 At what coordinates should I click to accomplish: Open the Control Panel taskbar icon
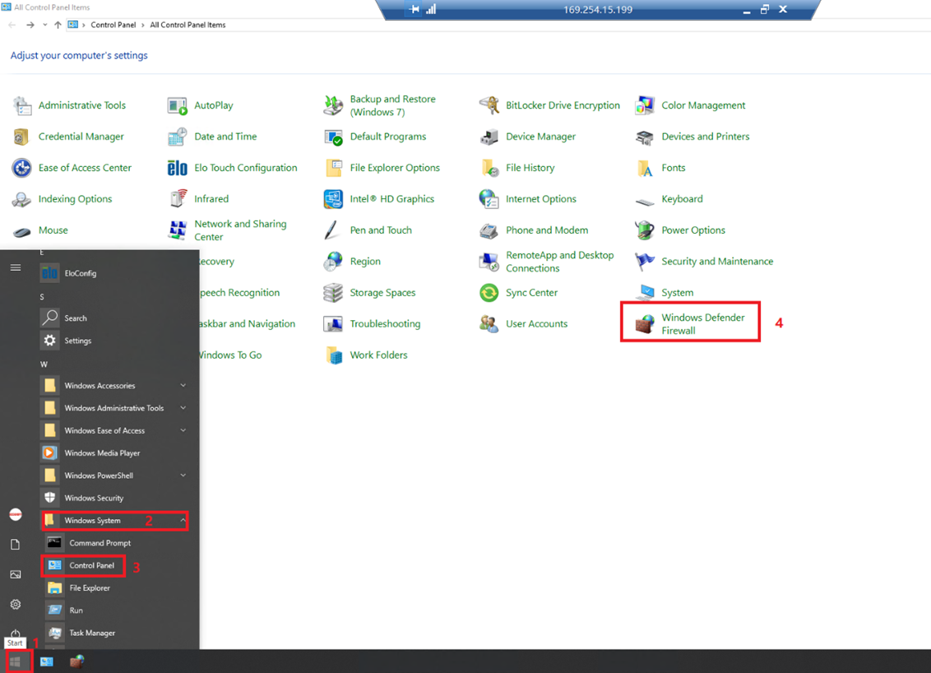coord(47,661)
